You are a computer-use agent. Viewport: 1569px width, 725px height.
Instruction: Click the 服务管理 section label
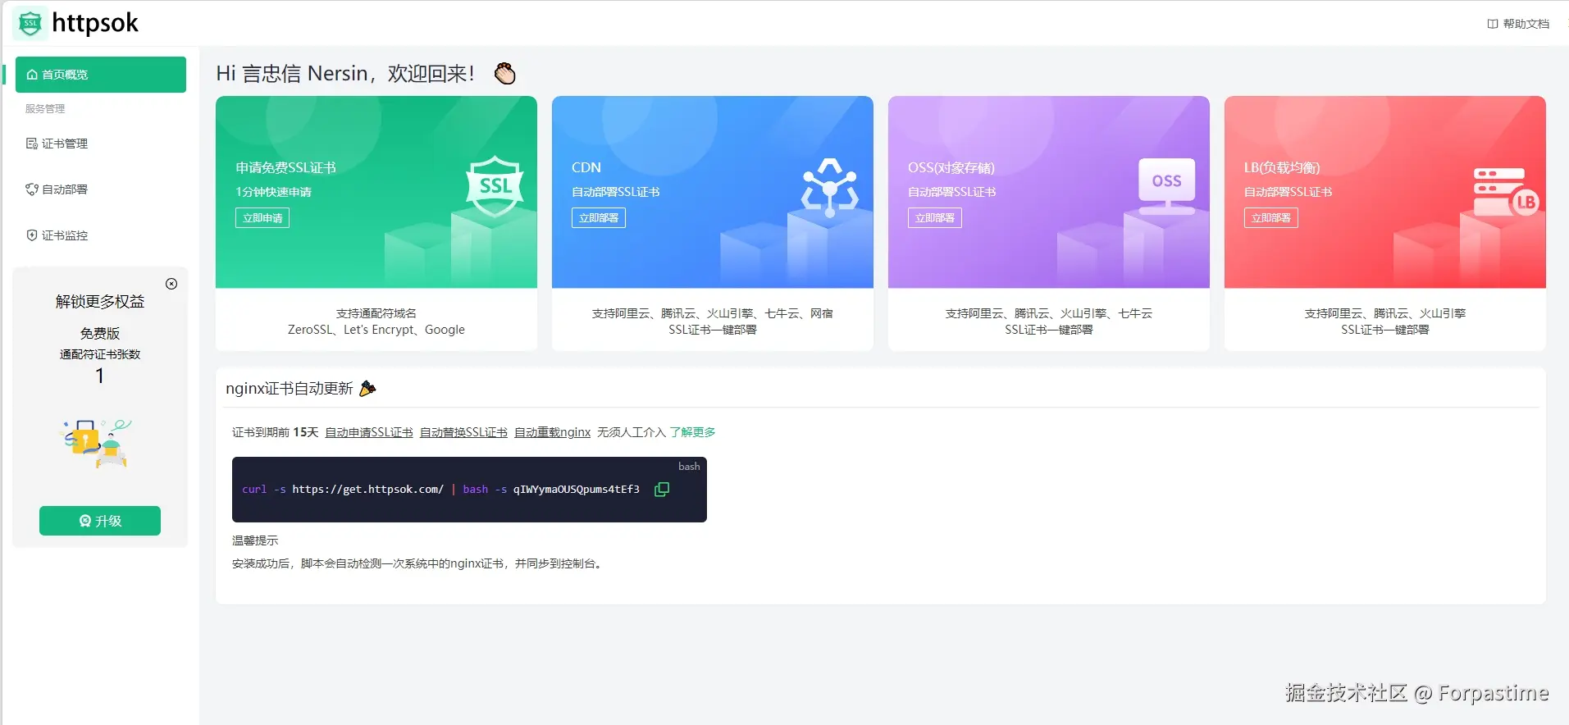(x=45, y=108)
